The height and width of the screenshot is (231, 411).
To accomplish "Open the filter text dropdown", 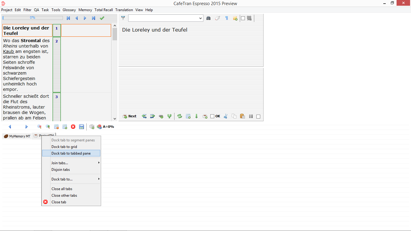I will [201, 18].
